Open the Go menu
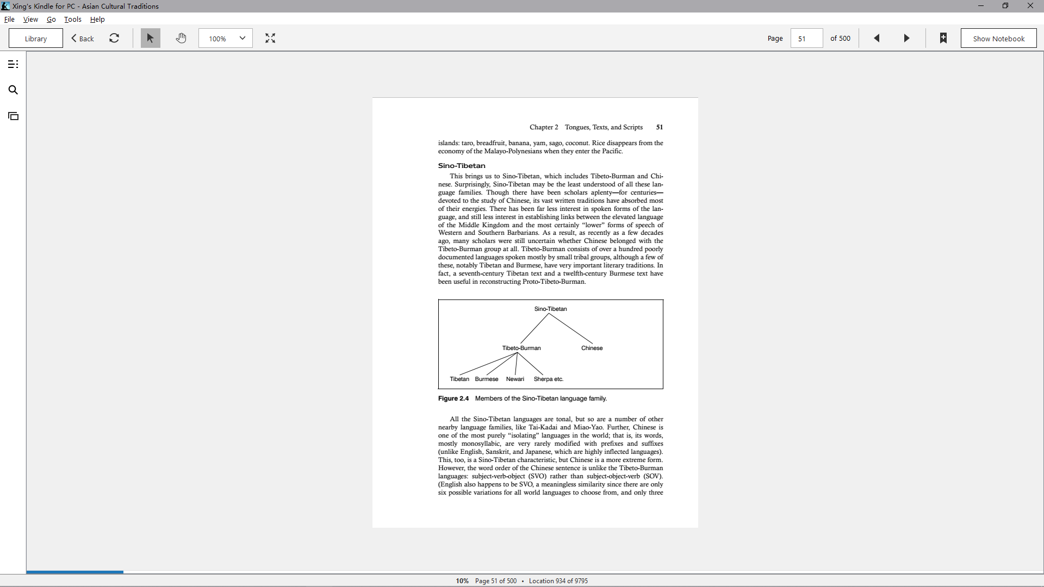1044x587 pixels. coord(51,19)
